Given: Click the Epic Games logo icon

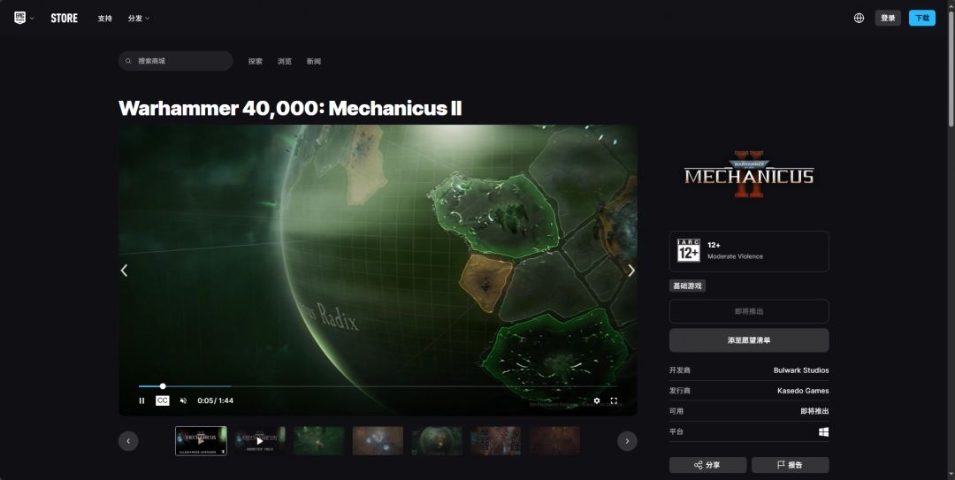Looking at the screenshot, I should (19, 18).
